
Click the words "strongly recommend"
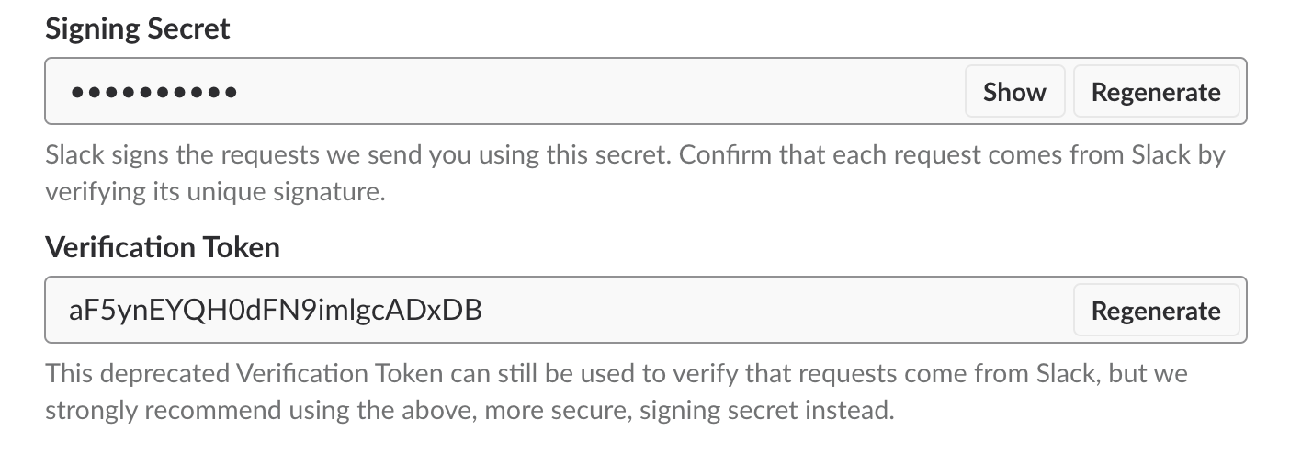144,410
